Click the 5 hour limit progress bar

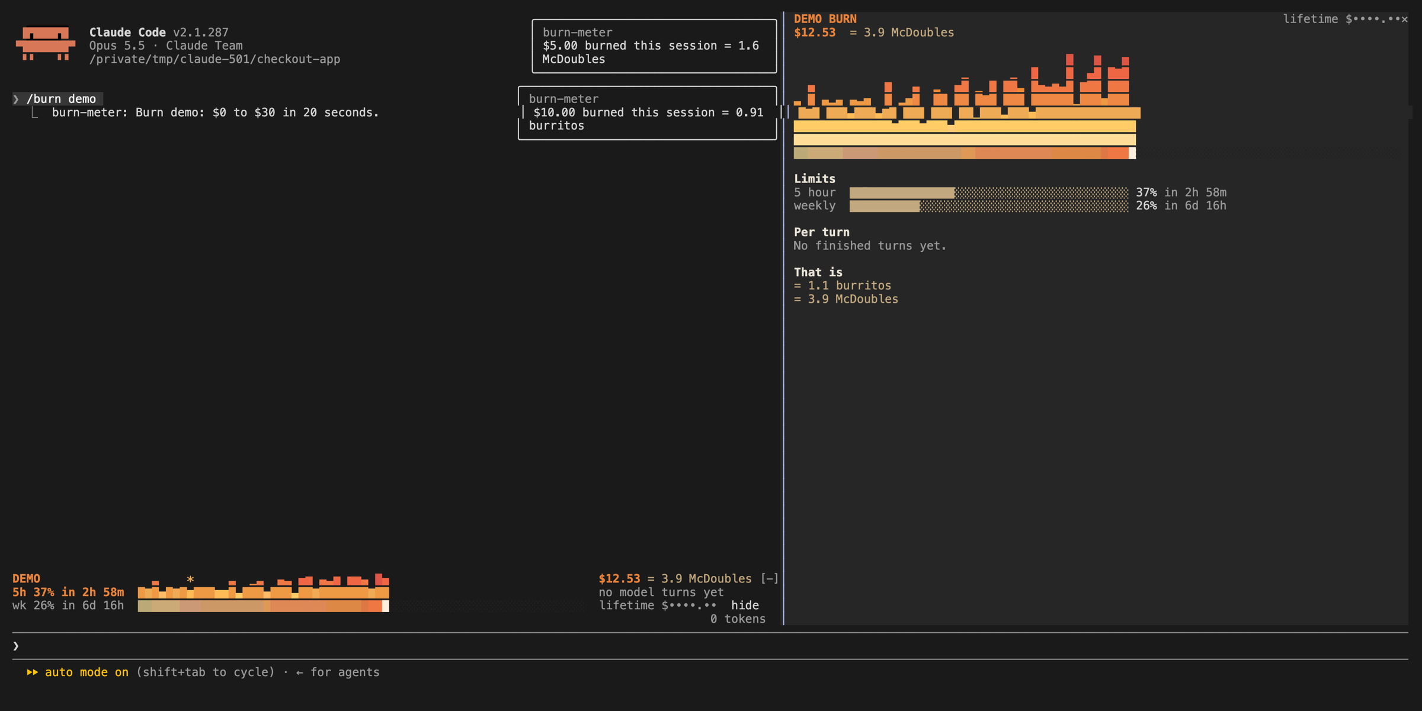(988, 193)
